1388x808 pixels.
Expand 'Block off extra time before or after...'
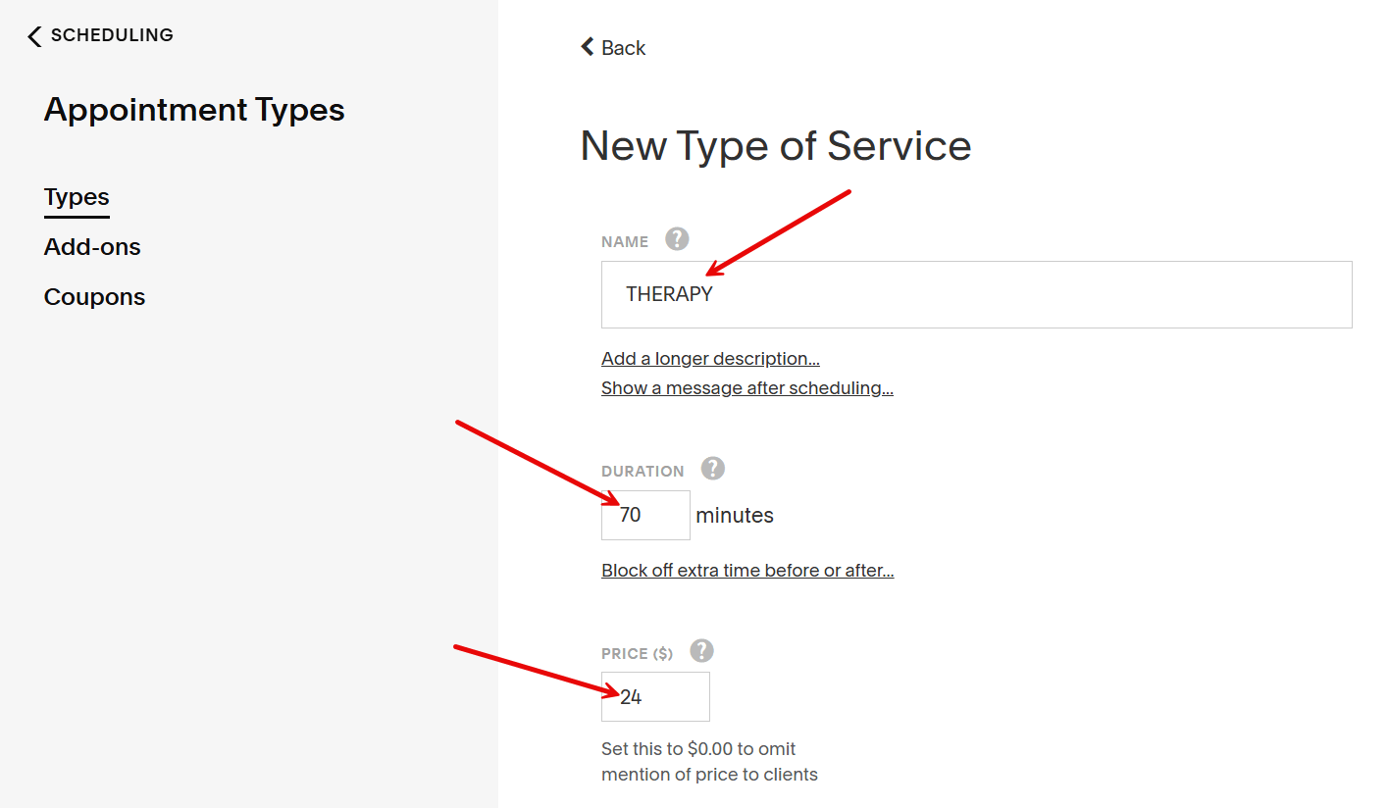(747, 571)
